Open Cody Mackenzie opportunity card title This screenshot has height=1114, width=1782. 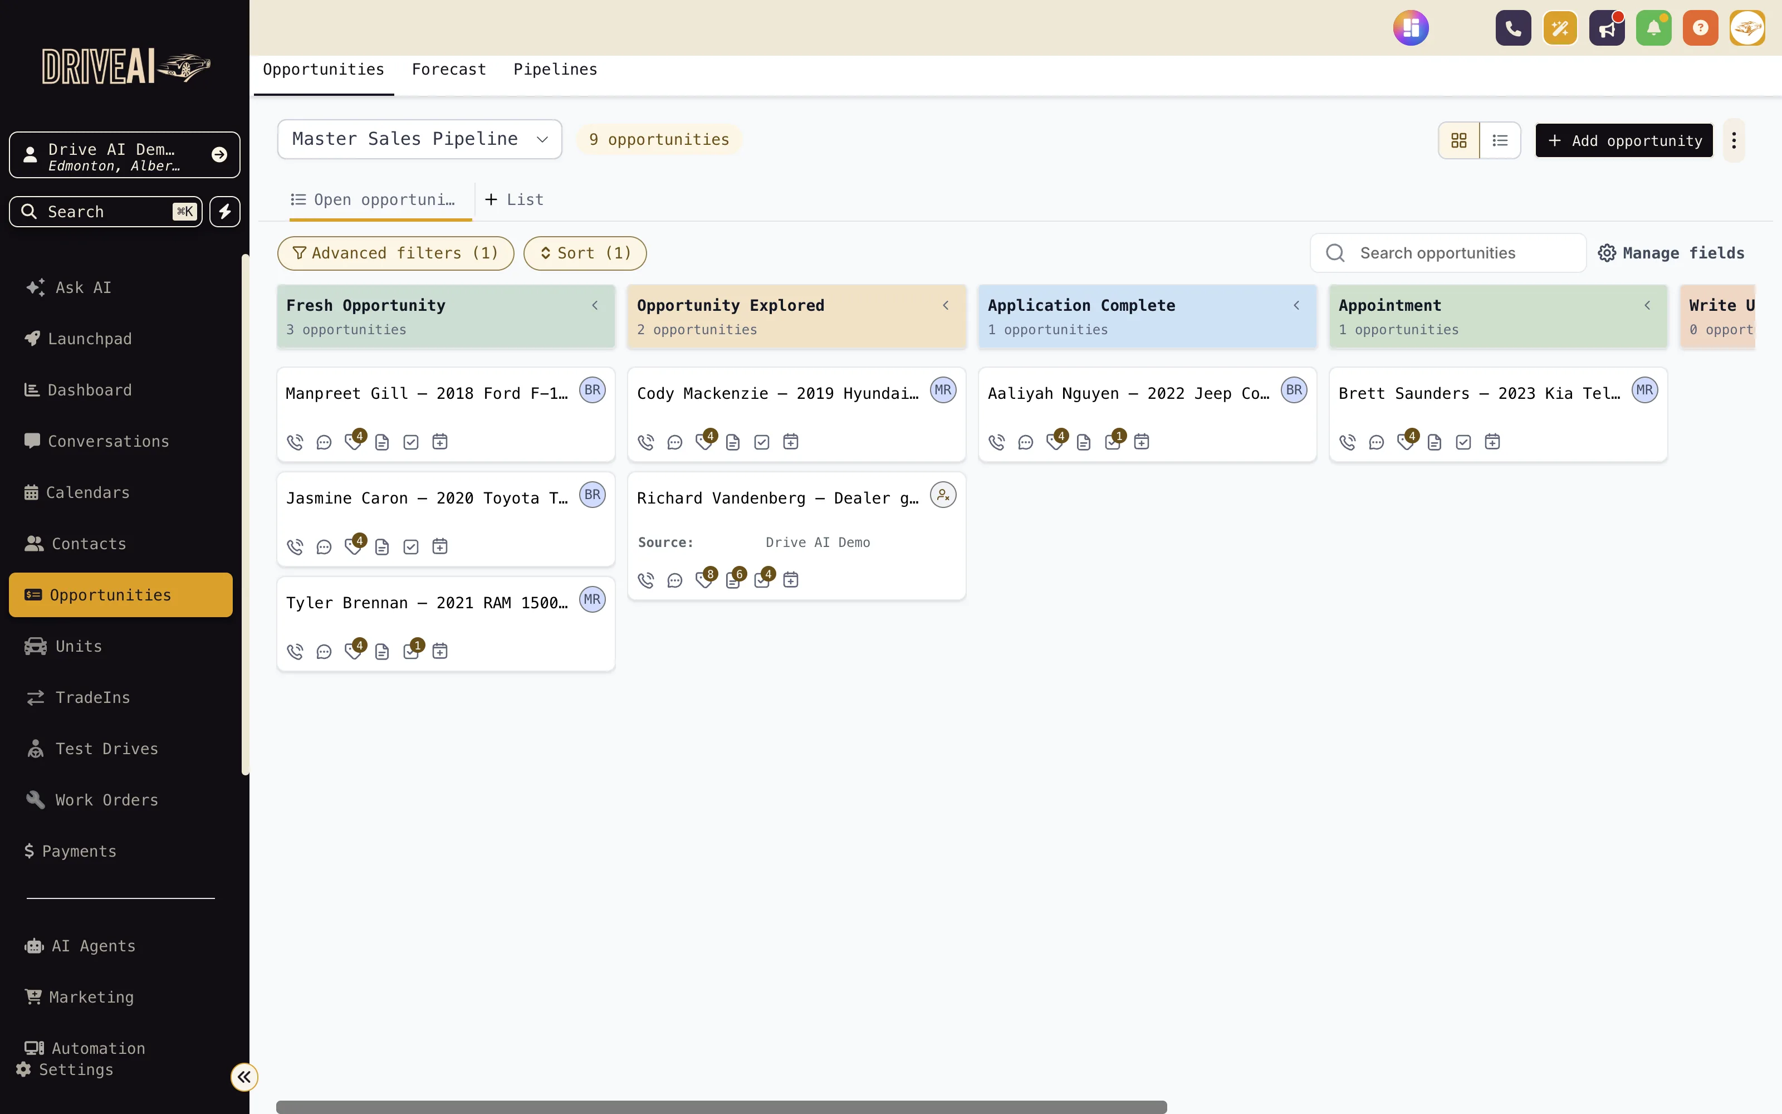pyautogui.click(x=777, y=393)
